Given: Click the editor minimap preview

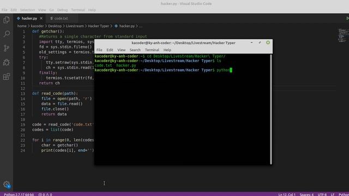Looking at the screenshot, I should pos(343,35).
